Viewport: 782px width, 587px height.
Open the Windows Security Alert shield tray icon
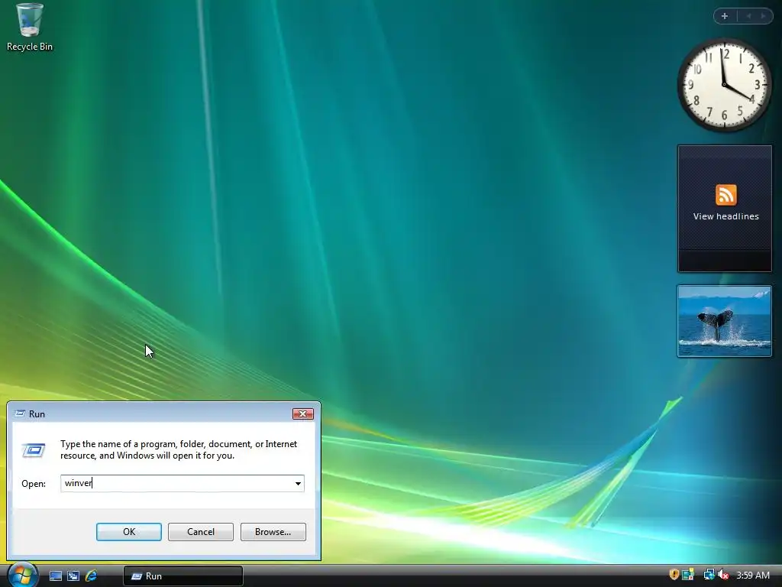point(674,575)
